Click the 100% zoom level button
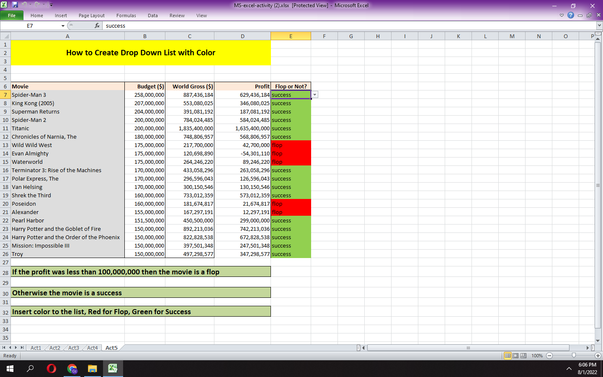Image resolution: width=603 pixels, height=377 pixels. pyautogui.click(x=537, y=356)
